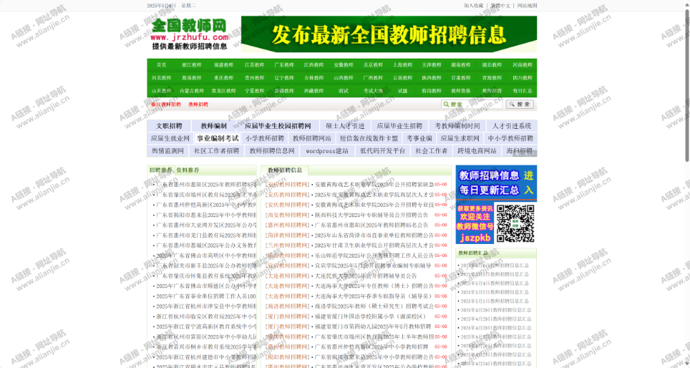Screen dimensions: 690x368
Task: Select 重庆教师 in navigation
Action: (x=224, y=78)
